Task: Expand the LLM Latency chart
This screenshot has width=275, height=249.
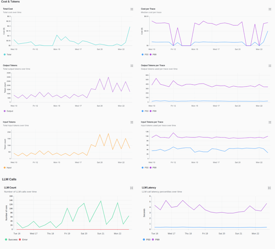Action: coord(269,188)
